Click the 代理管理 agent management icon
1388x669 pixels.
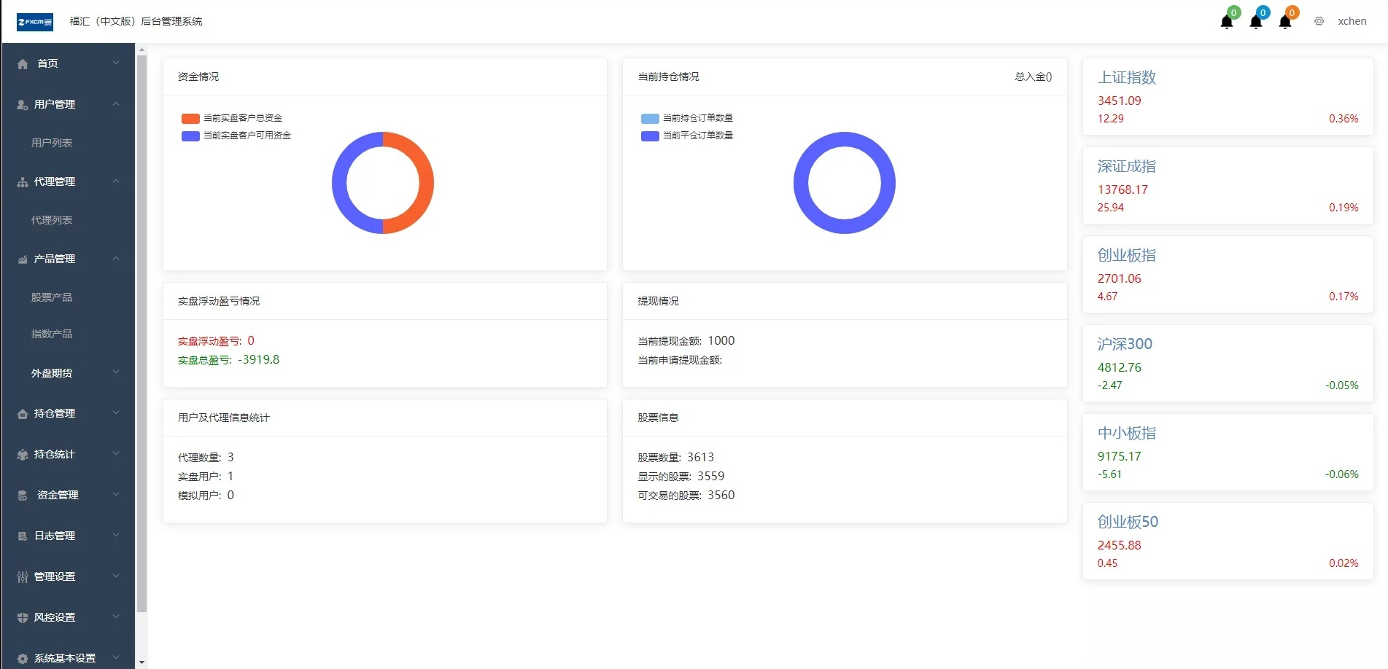tap(21, 181)
